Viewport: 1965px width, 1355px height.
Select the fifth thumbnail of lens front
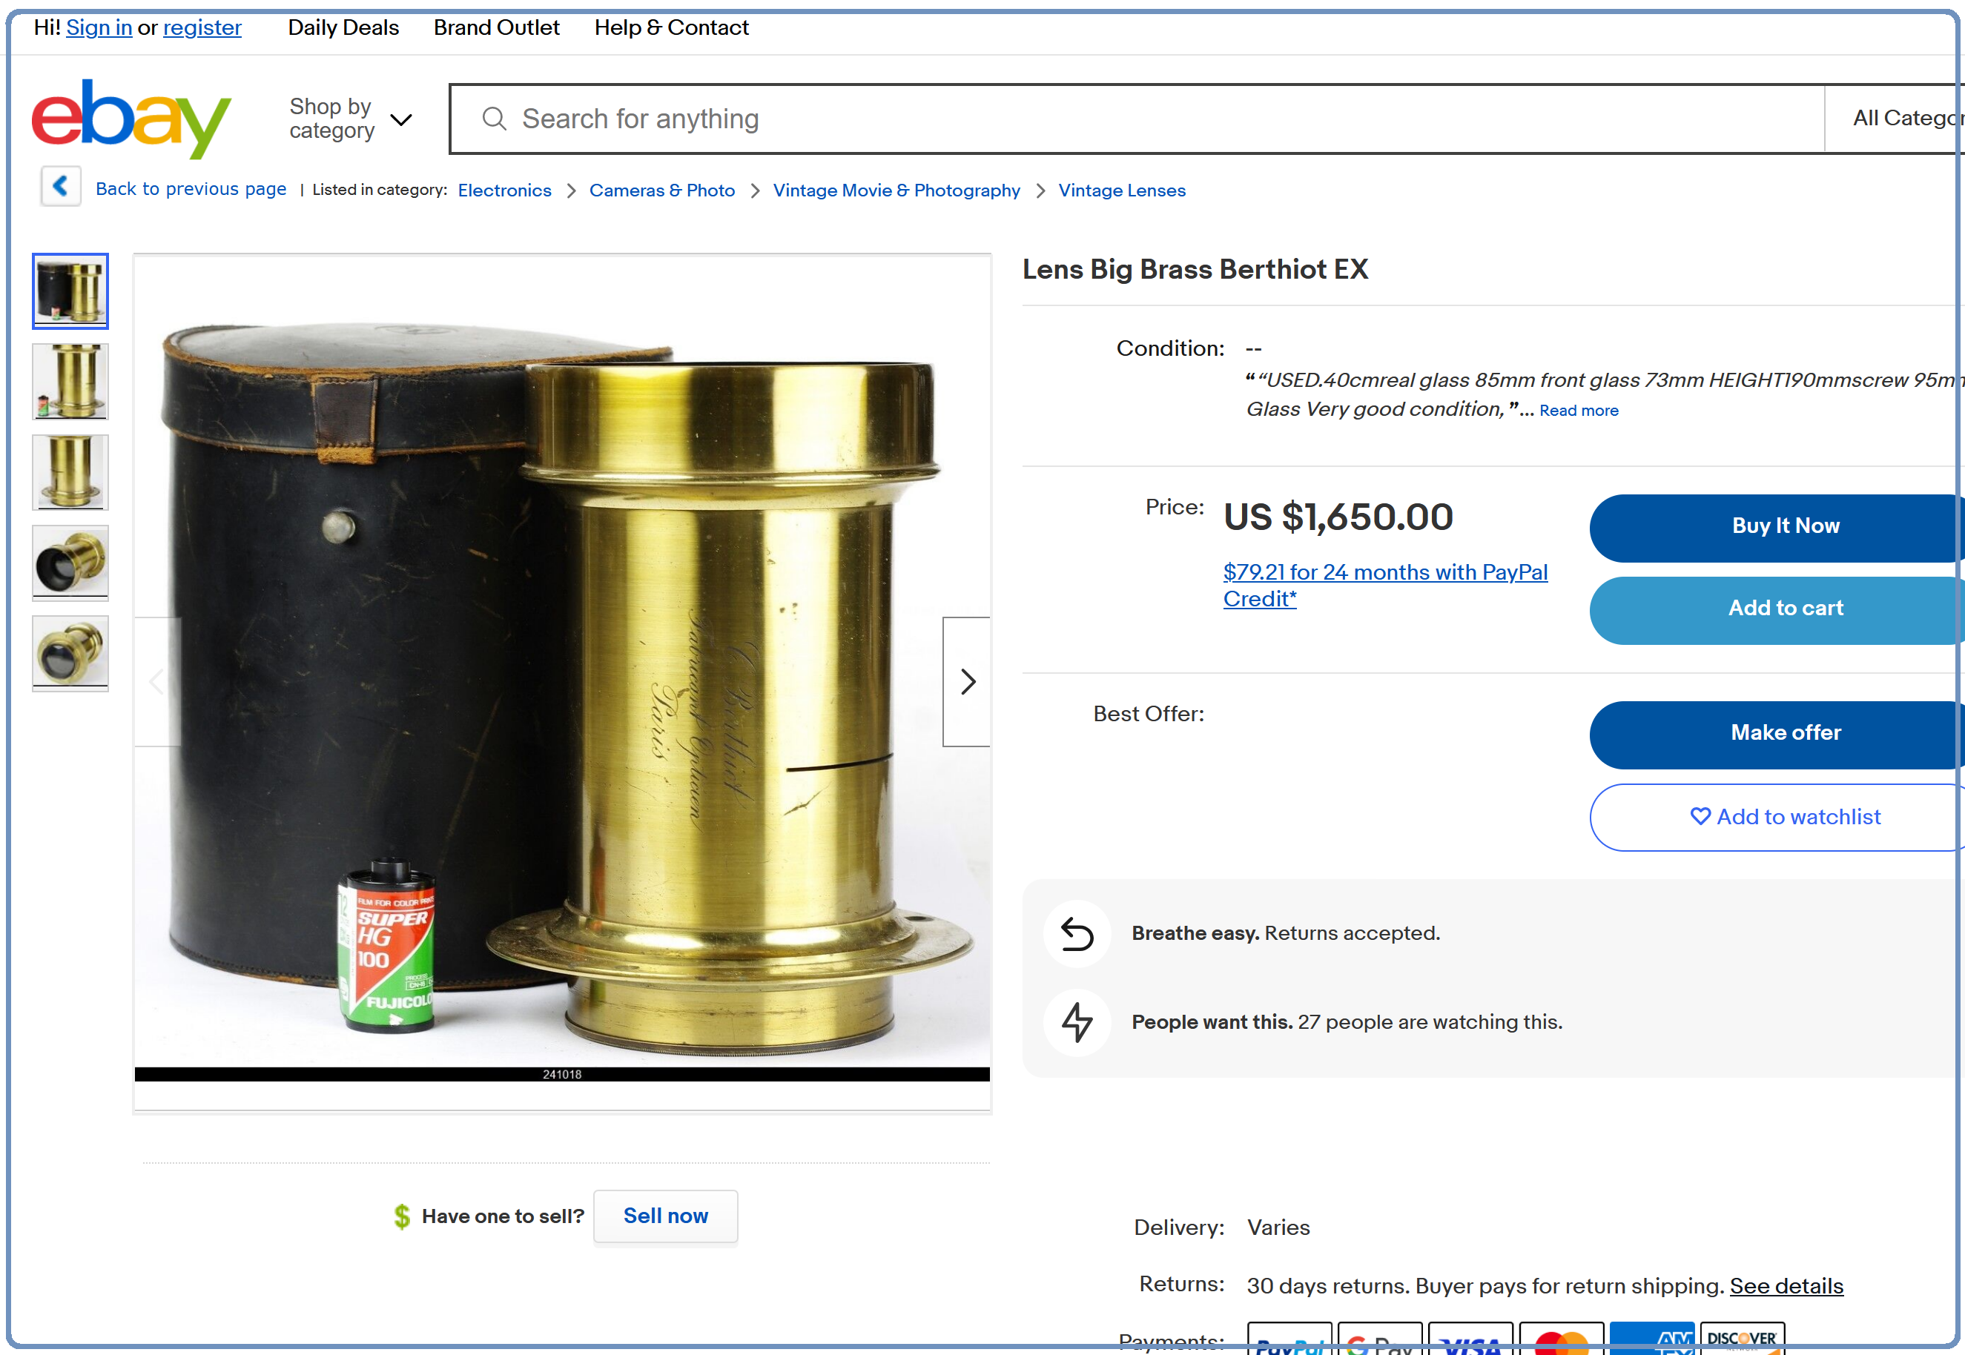(x=70, y=654)
